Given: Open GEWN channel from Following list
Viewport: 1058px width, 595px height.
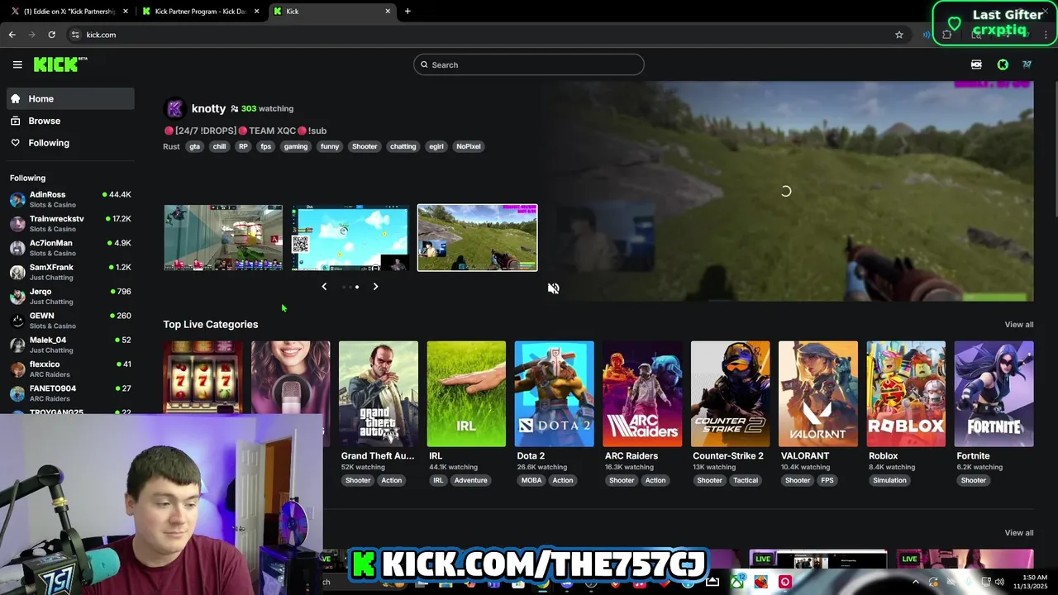Looking at the screenshot, I should [x=70, y=320].
